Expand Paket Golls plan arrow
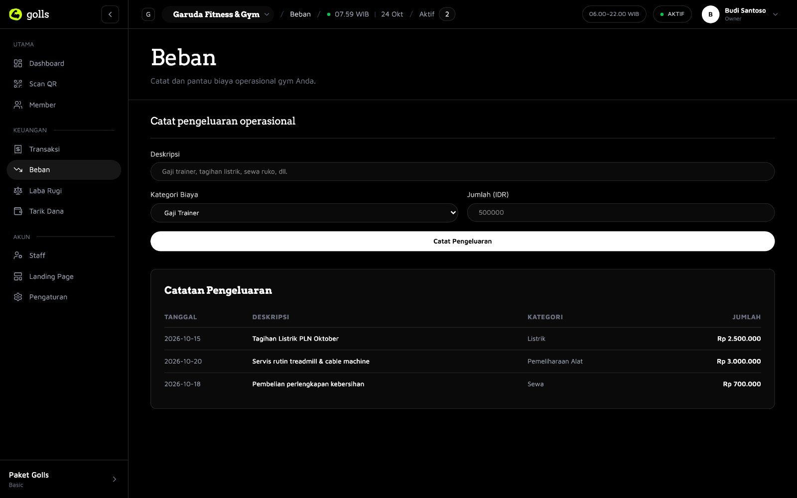 point(114,479)
